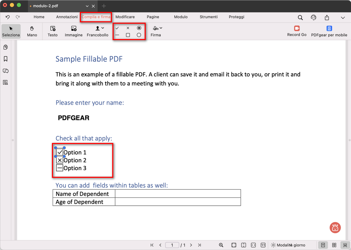Switch to the Mano hand tool
Viewport: 351px width, 250px height.
point(32,31)
